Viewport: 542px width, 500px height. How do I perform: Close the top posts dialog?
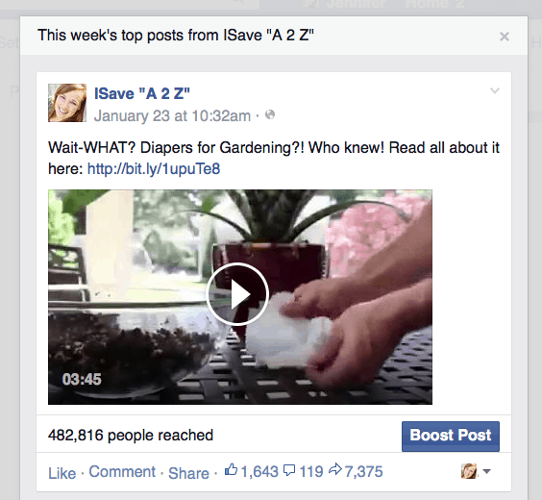[505, 37]
